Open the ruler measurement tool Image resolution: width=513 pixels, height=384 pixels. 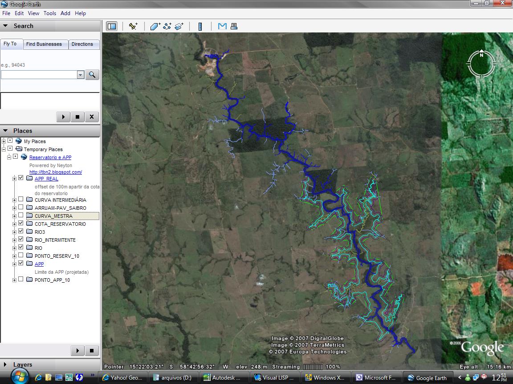pos(200,27)
